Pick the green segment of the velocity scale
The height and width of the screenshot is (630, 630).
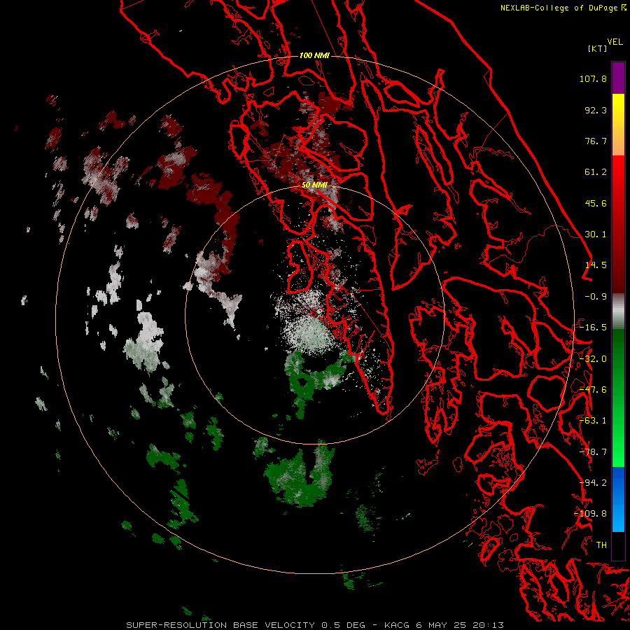click(x=618, y=398)
